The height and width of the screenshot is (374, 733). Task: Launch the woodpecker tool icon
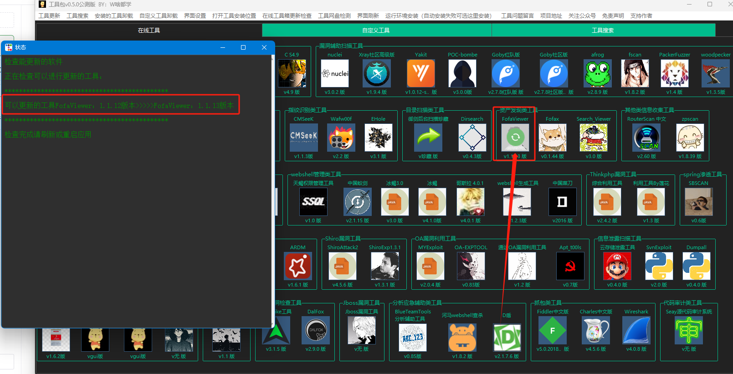point(716,73)
